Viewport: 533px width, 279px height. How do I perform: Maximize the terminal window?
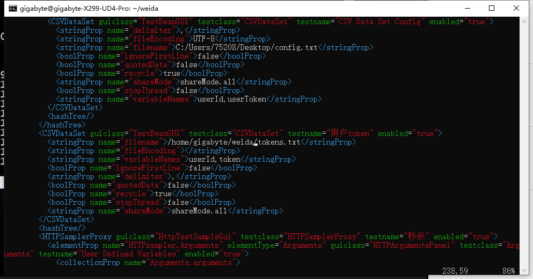(x=492, y=8)
